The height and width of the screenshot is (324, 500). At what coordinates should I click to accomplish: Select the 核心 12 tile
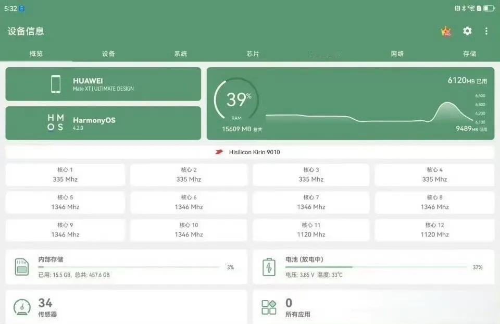[x=434, y=230]
